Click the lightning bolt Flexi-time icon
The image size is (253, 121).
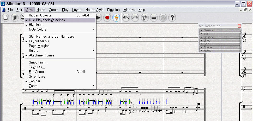pyautogui.click(x=116, y=18)
